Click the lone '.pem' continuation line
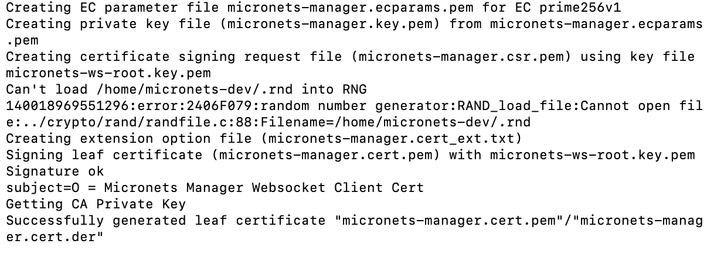 (22, 41)
